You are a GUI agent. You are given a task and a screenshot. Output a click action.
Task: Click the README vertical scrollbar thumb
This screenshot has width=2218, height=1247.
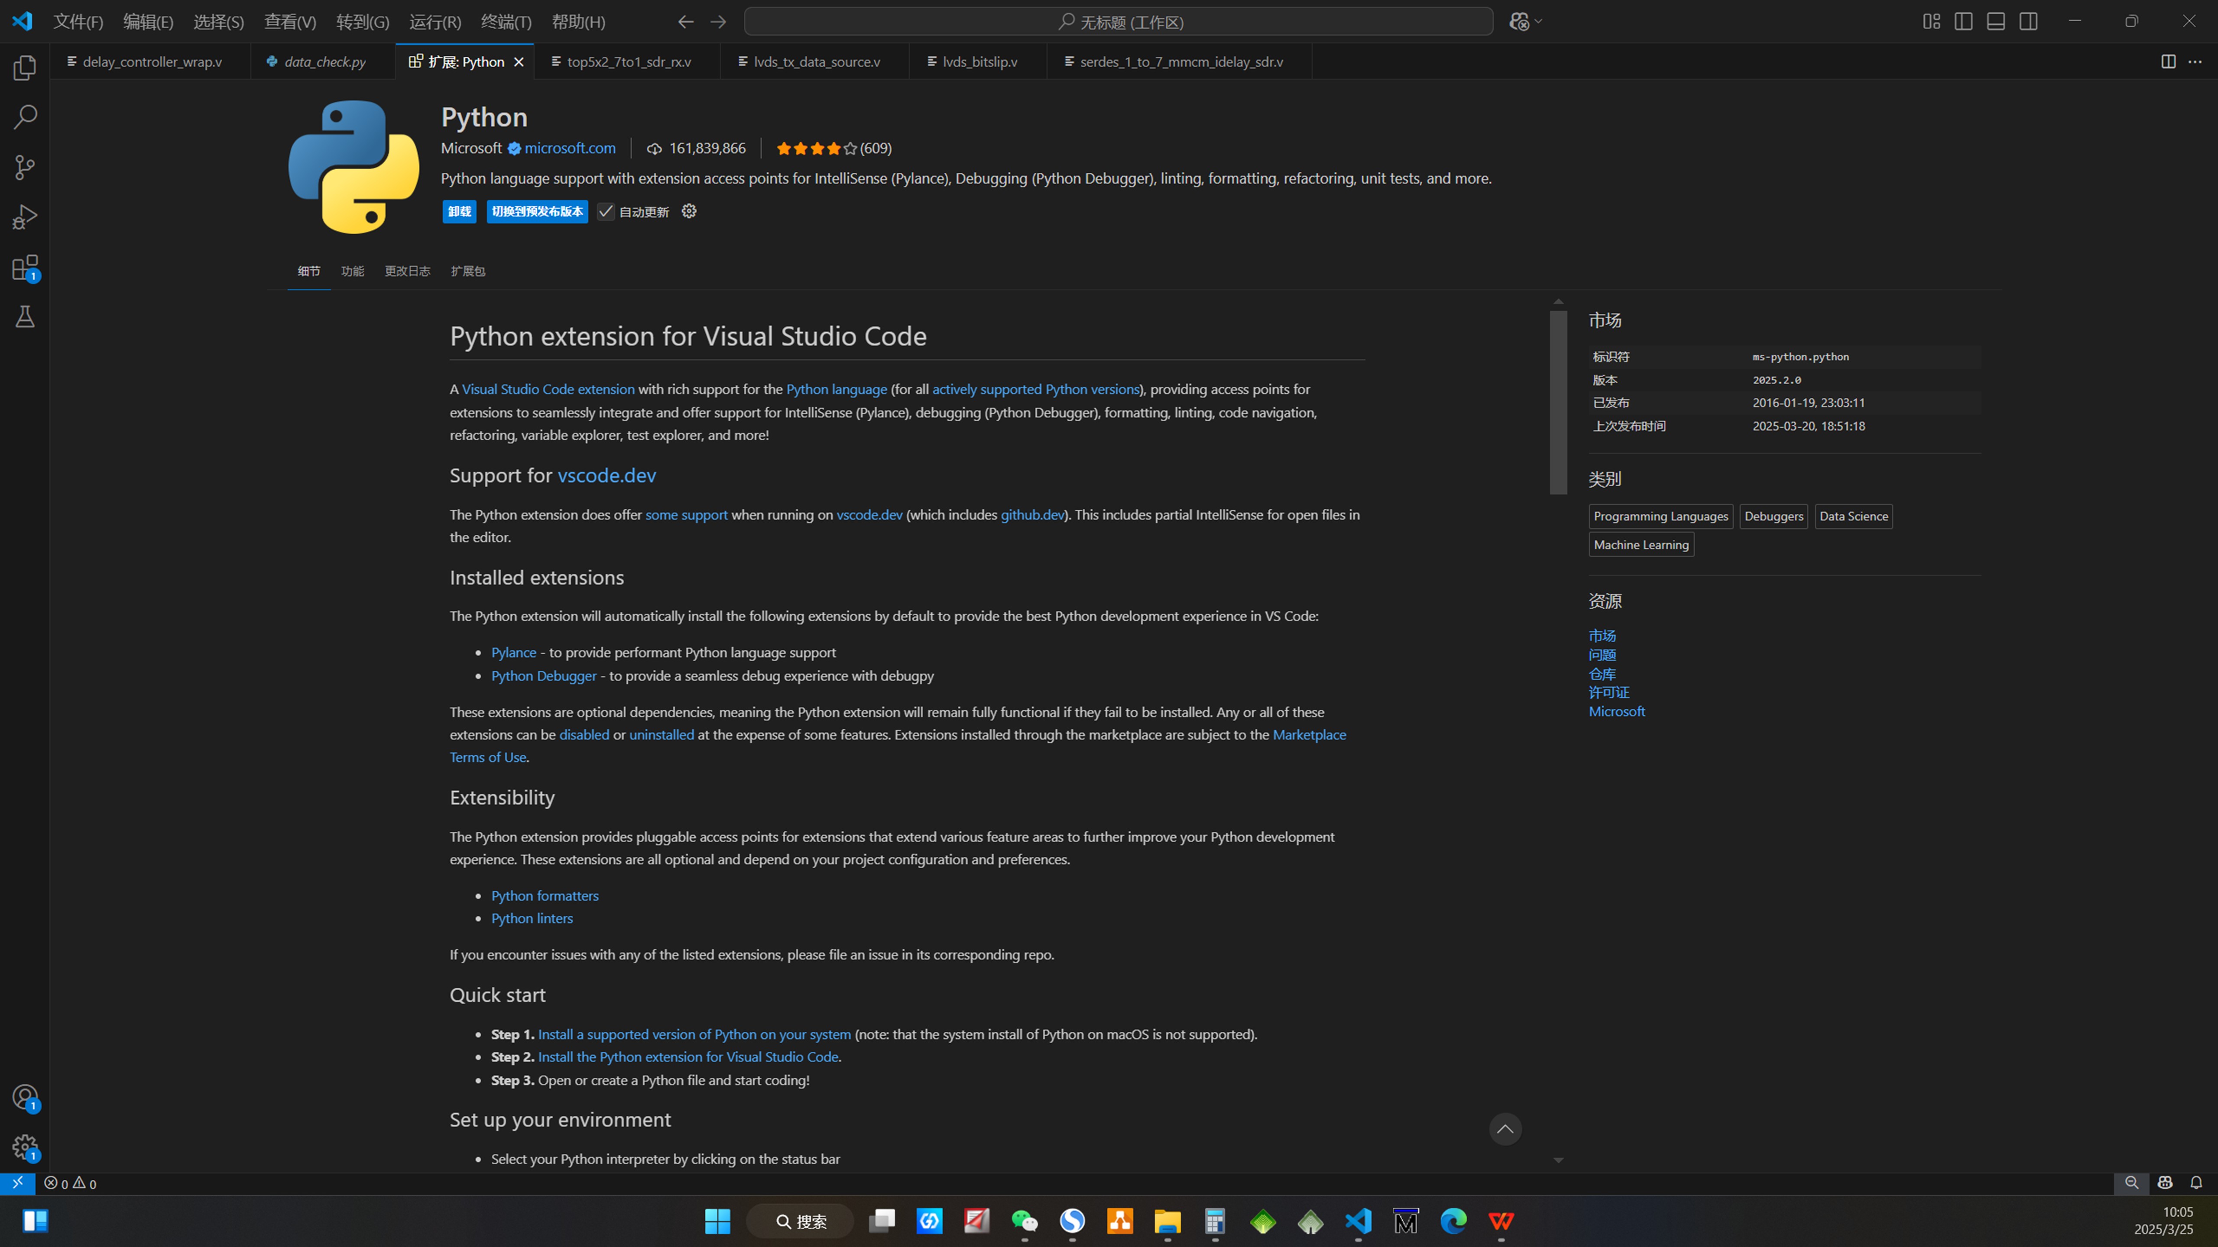click(x=1558, y=403)
